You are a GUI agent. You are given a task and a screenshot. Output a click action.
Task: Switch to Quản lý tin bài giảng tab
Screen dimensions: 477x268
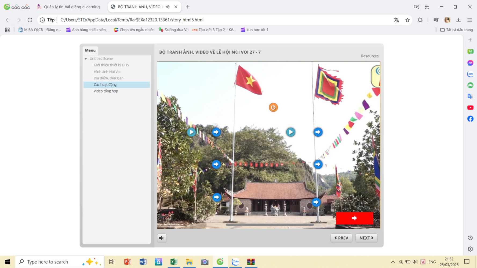click(x=71, y=7)
